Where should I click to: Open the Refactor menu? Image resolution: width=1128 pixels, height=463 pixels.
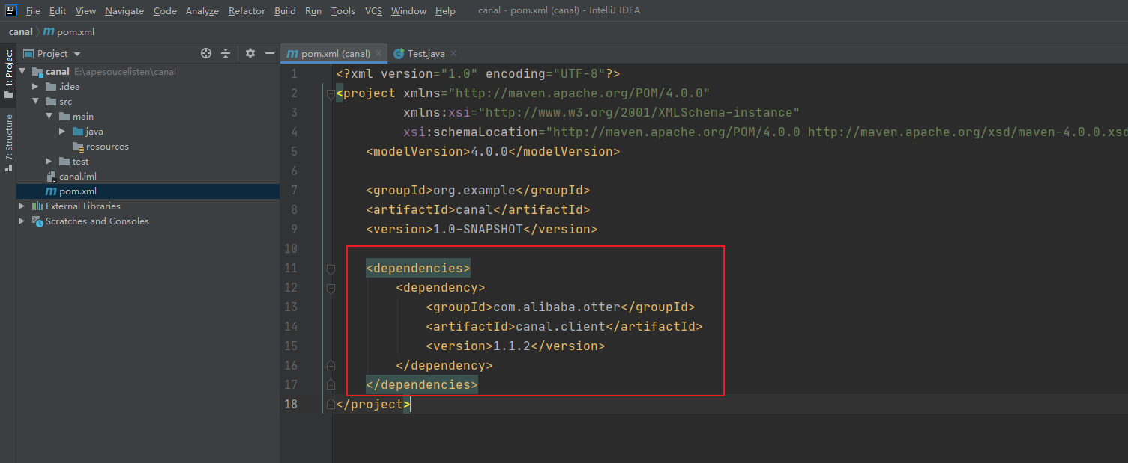click(x=247, y=11)
